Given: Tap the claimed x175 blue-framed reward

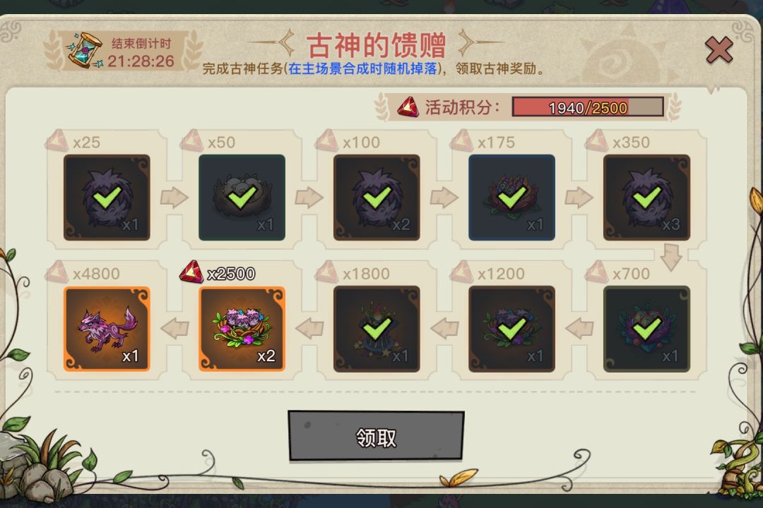Looking at the screenshot, I should [511, 198].
